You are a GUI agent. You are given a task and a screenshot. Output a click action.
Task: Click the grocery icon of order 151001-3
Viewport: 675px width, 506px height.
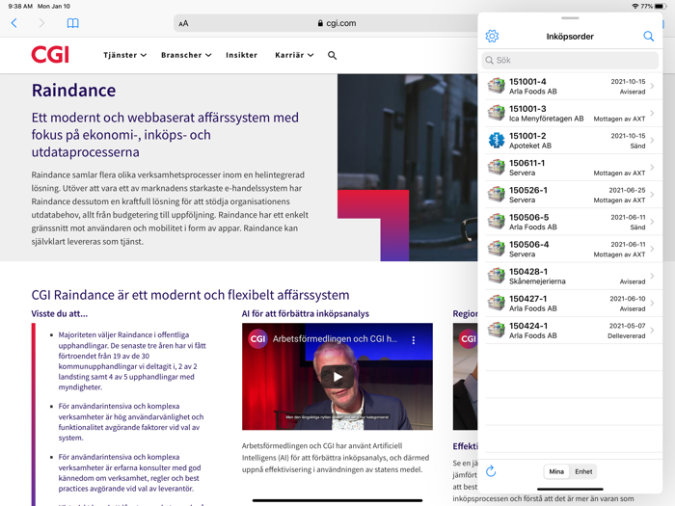496,113
